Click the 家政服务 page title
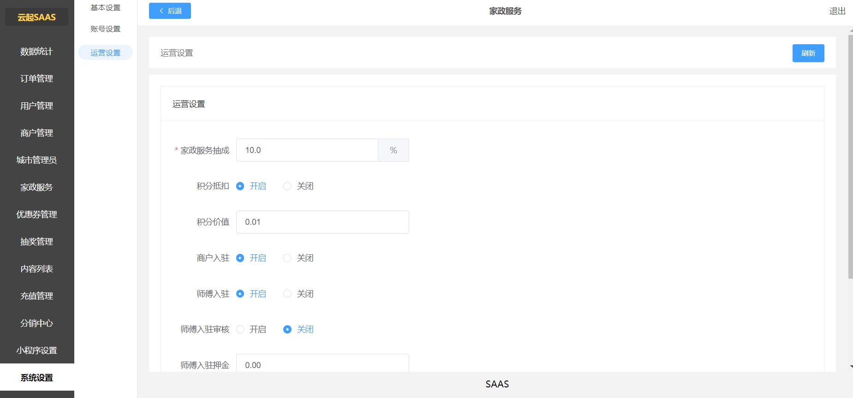 click(505, 11)
